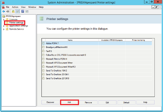Screen dimensions: 163x112
Task: Click the printer icon beside Microsoft XPS Document Writer#:3
Action: [x=43, y=66]
